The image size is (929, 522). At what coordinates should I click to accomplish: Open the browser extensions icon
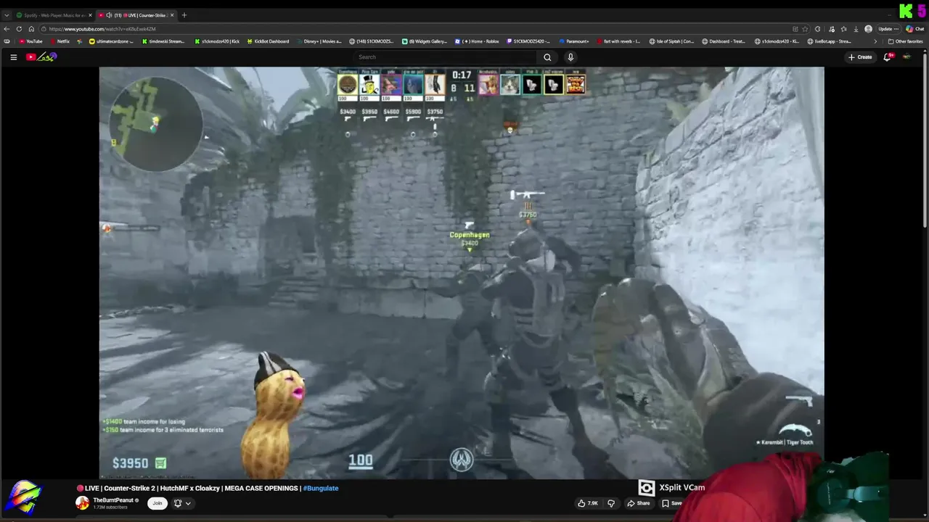click(x=818, y=29)
